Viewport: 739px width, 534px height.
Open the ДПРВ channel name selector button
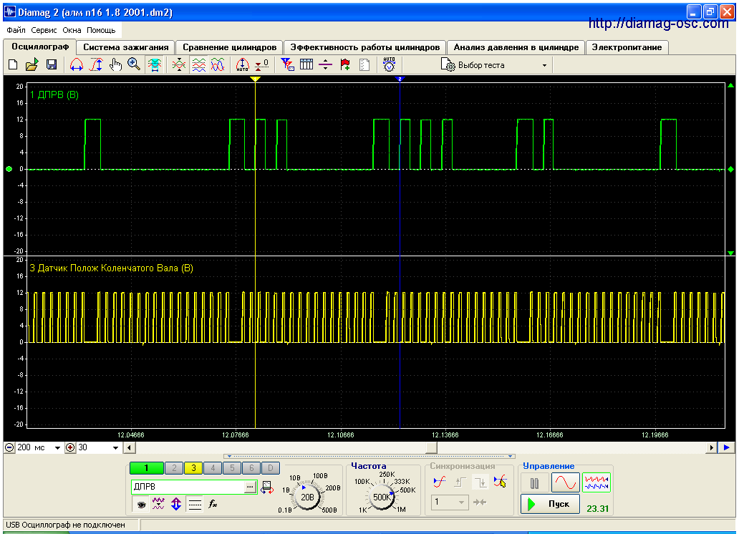coord(250,487)
